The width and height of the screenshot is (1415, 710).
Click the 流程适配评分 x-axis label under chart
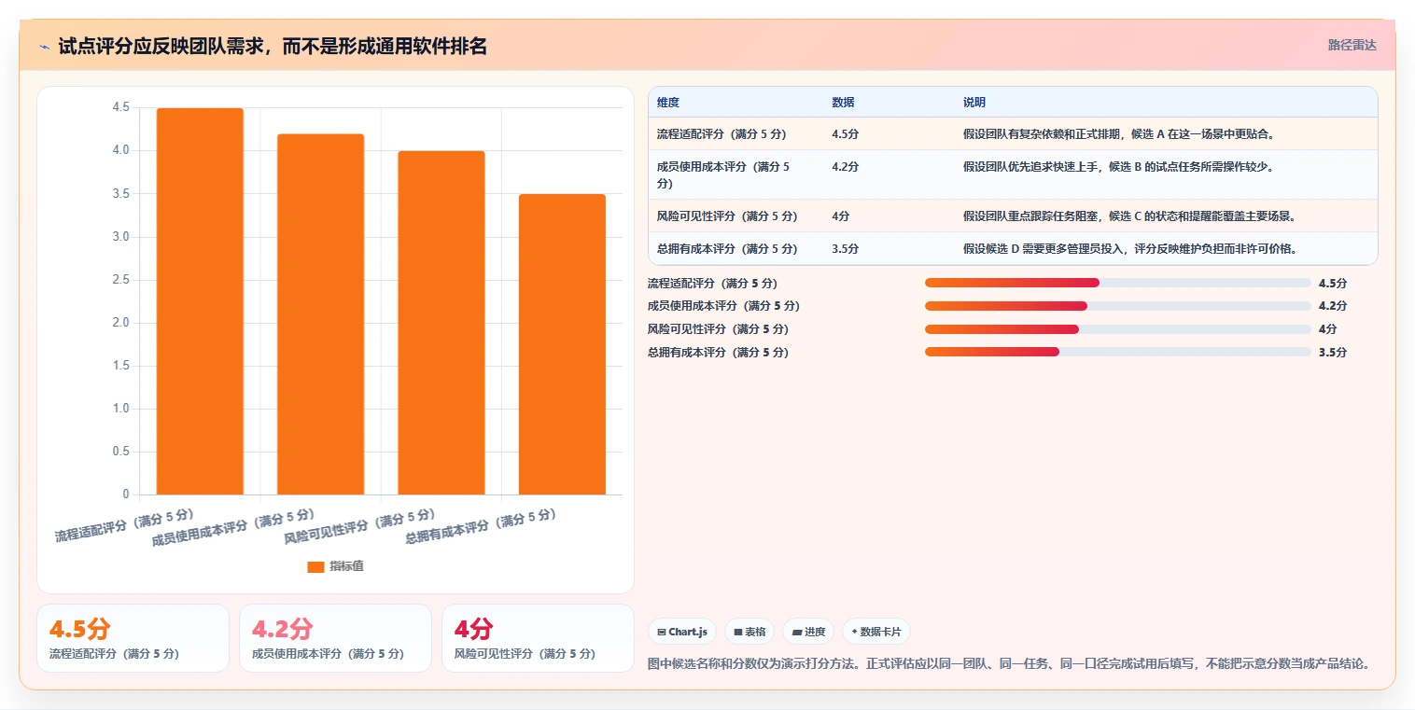click(124, 525)
